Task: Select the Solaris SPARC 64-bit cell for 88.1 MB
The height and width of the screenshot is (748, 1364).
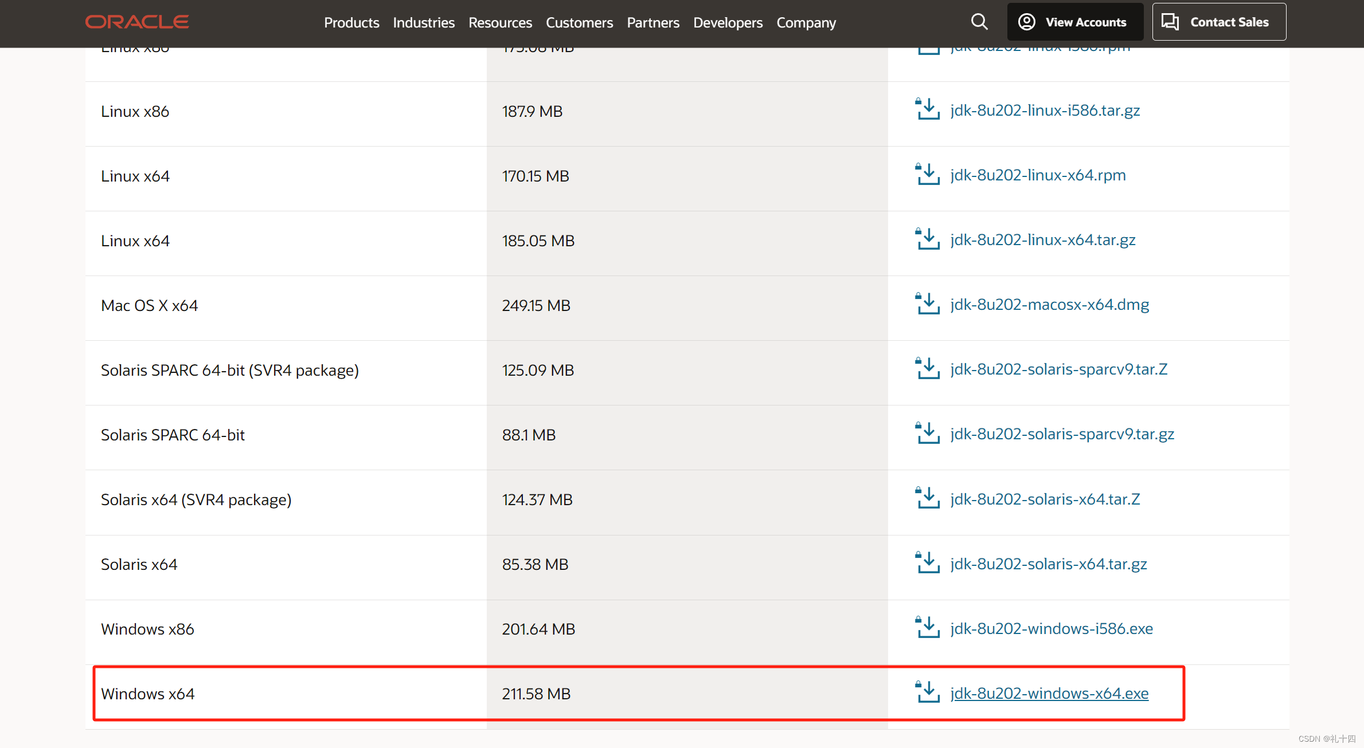Action: point(286,438)
